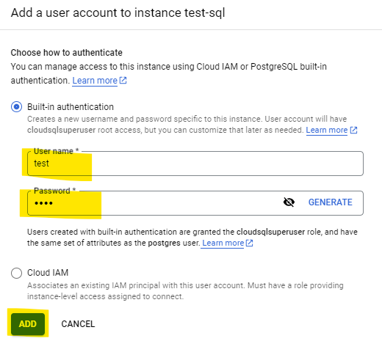
Task: Click the 'User name *' floating label
Action: (57, 151)
